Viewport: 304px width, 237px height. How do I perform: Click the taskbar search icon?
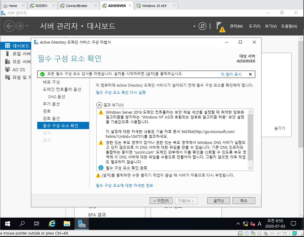coord(22,224)
